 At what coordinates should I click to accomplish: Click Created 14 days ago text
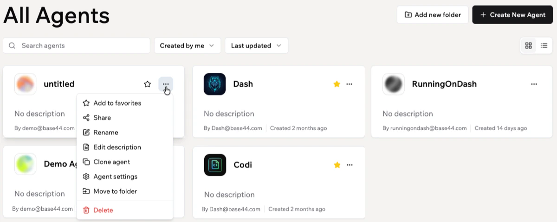(x=501, y=128)
